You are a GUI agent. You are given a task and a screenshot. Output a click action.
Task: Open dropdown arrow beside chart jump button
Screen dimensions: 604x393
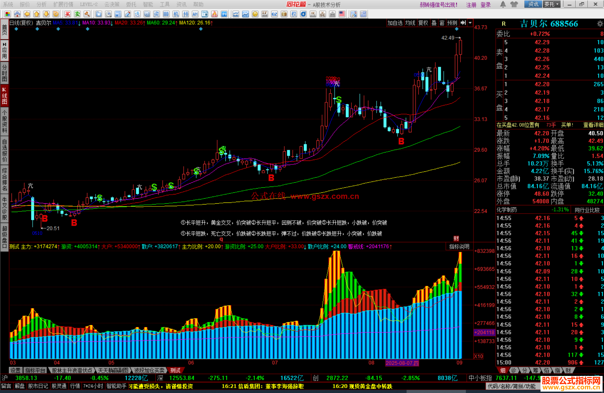click(x=470, y=23)
